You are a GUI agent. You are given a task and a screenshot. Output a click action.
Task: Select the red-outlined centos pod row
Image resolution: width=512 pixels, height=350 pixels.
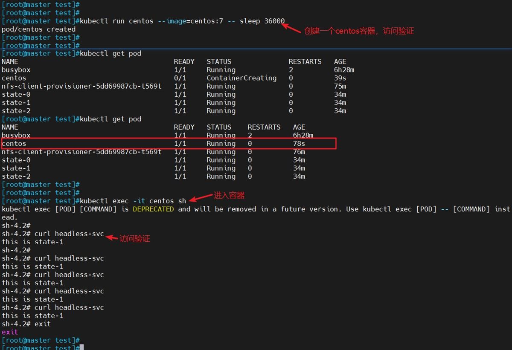(169, 144)
